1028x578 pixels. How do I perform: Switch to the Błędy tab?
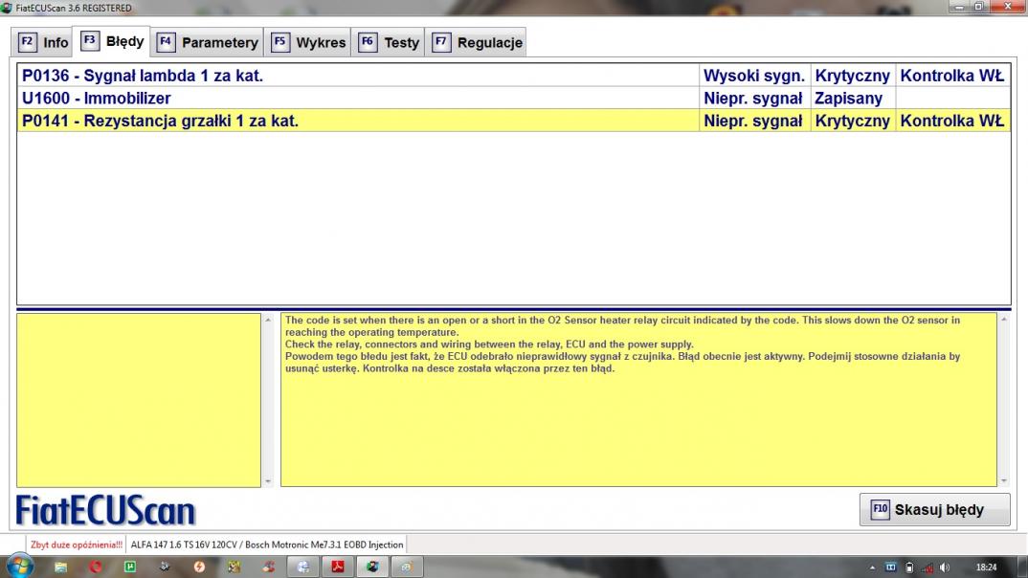[111, 41]
